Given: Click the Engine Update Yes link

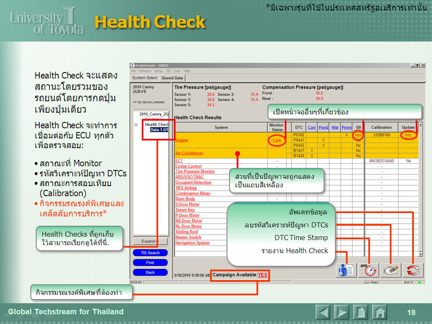Looking at the screenshot, I should point(408,135).
